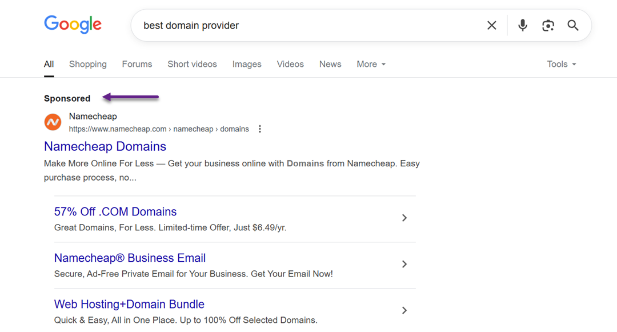This screenshot has height=332, width=617.
Task: Open the Videos tab
Action: 290,64
